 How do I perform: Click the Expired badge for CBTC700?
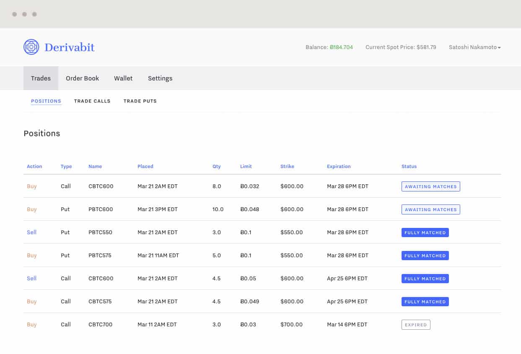(x=415, y=325)
